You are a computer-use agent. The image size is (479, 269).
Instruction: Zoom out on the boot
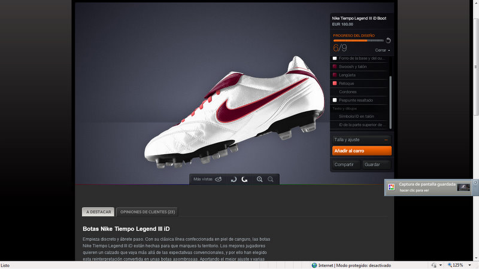tap(271, 179)
